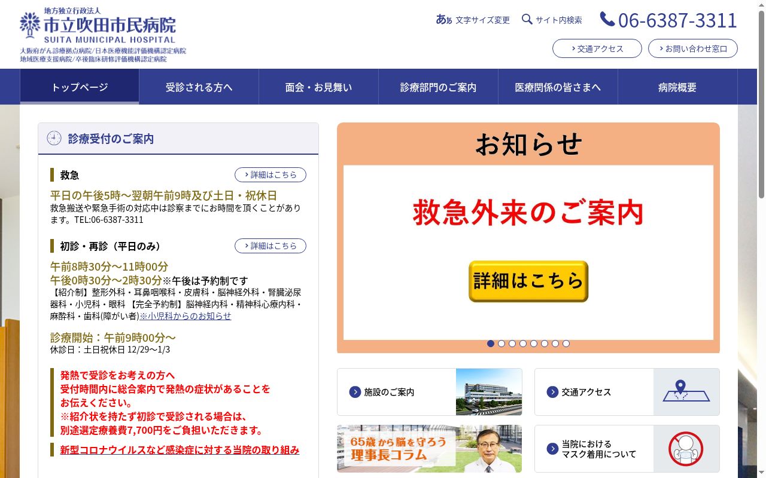Image resolution: width=766 pixels, height=478 pixels.
Task: Click the phone number 06-6387-3311
Action: click(677, 20)
